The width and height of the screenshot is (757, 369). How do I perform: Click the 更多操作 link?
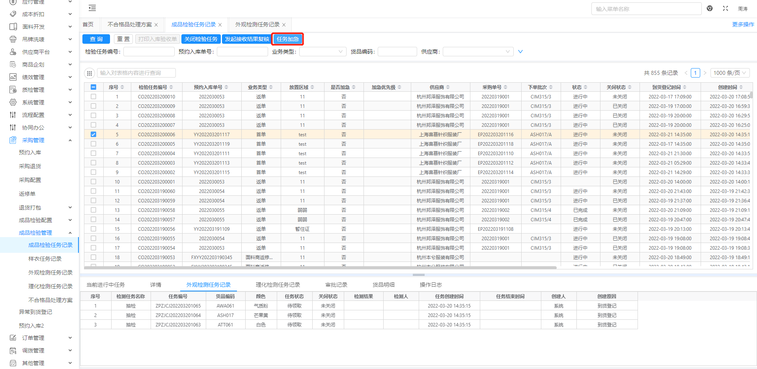coord(743,24)
